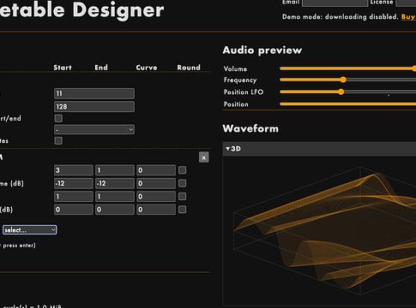Click the 'End' column header

click(101, 68)
